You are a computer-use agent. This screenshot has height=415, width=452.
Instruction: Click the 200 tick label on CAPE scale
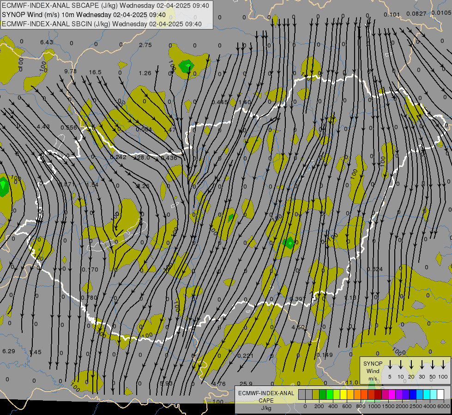coord(319,406)
